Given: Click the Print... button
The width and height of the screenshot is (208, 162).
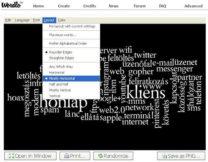Looking at the screenshot, I should click(75, 156).
